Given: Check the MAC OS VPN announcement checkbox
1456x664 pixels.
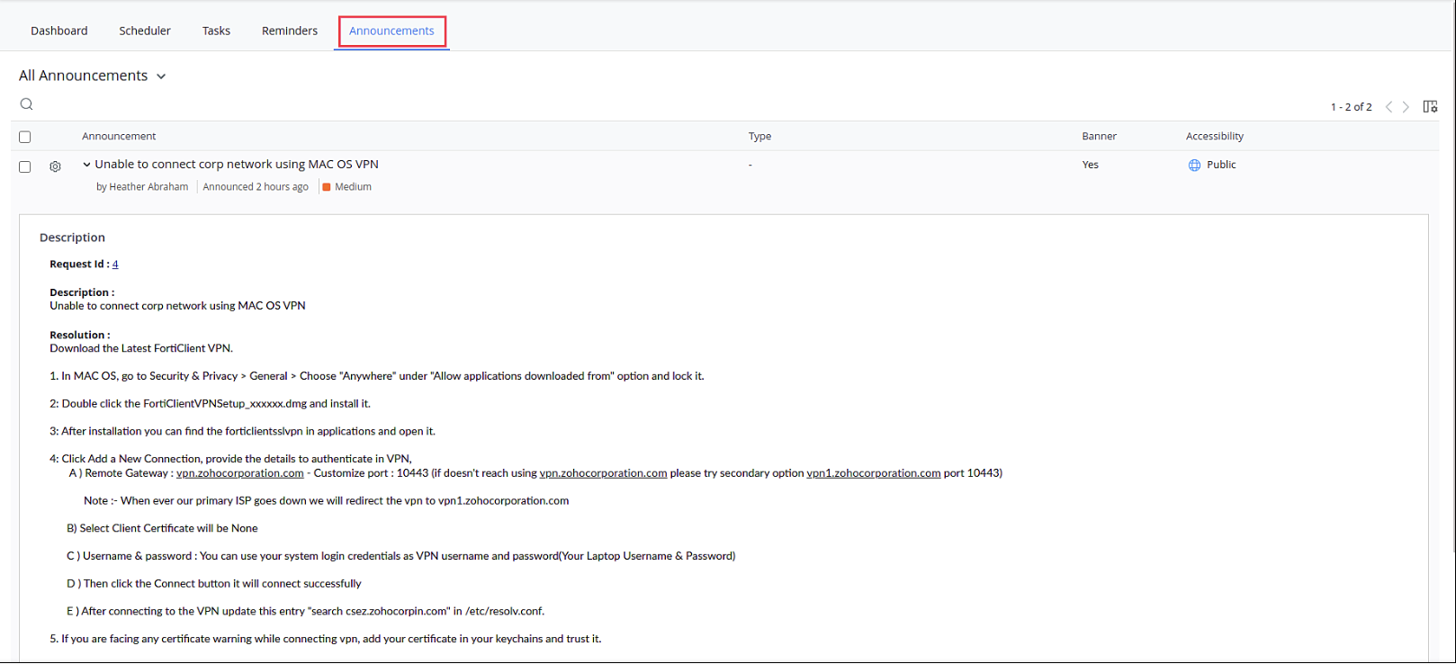Looking at the screenshot, I should (25, 166).
